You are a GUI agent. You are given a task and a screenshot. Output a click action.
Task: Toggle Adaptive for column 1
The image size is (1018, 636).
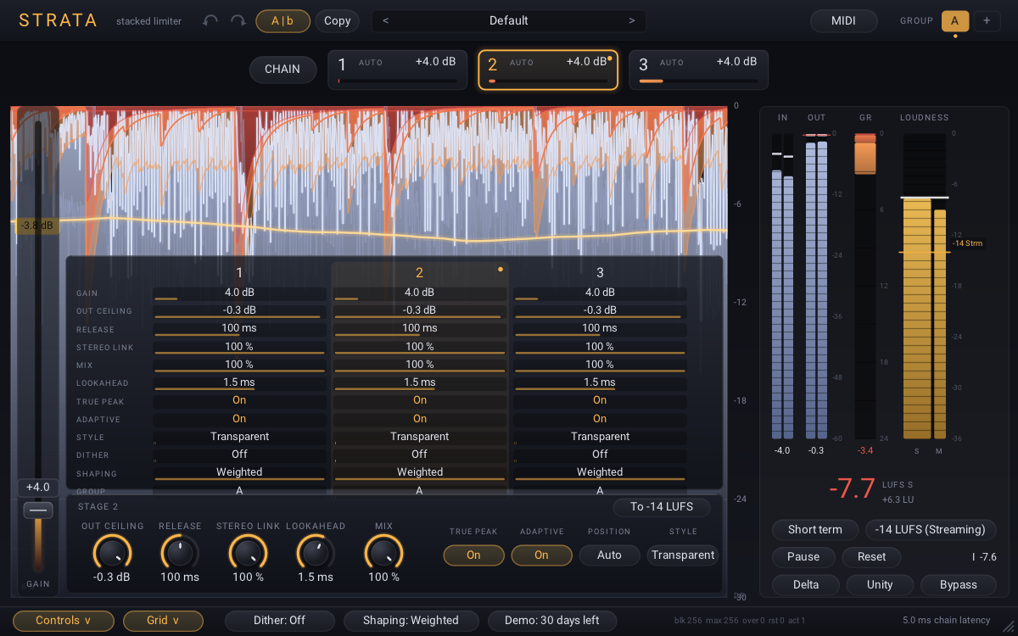point(239,419)
